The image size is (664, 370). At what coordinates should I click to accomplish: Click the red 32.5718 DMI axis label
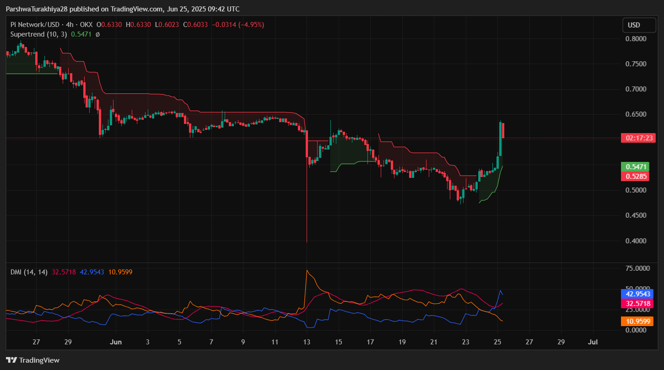click(638, 303)
